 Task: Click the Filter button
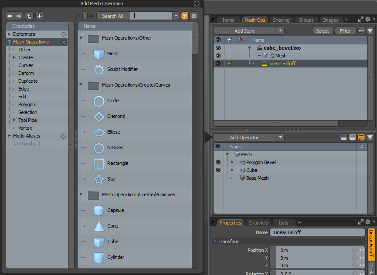coord(345,31)
